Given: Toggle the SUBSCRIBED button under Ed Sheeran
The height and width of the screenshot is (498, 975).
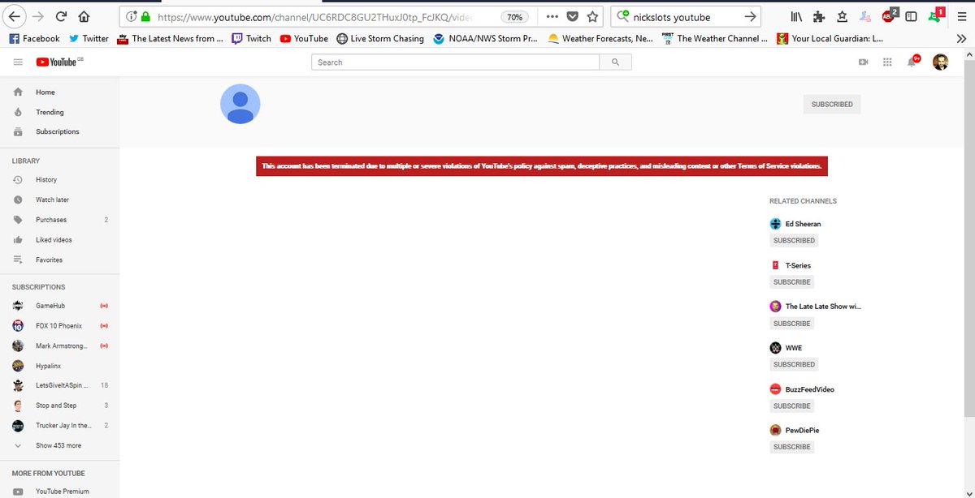Looking at the screenshot, I should tap(794, 240).
